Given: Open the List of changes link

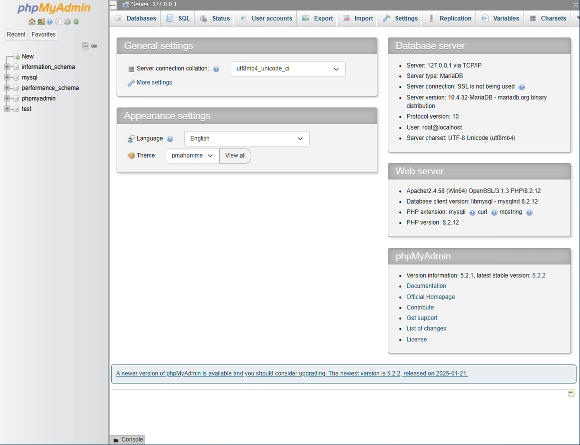Looking at the screenshot, I should (426, 328).
